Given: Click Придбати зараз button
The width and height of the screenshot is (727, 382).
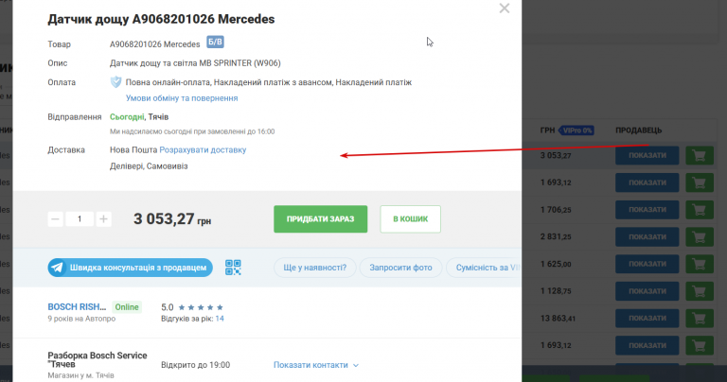Looking at the screenshot, I should tap(320, 219).
